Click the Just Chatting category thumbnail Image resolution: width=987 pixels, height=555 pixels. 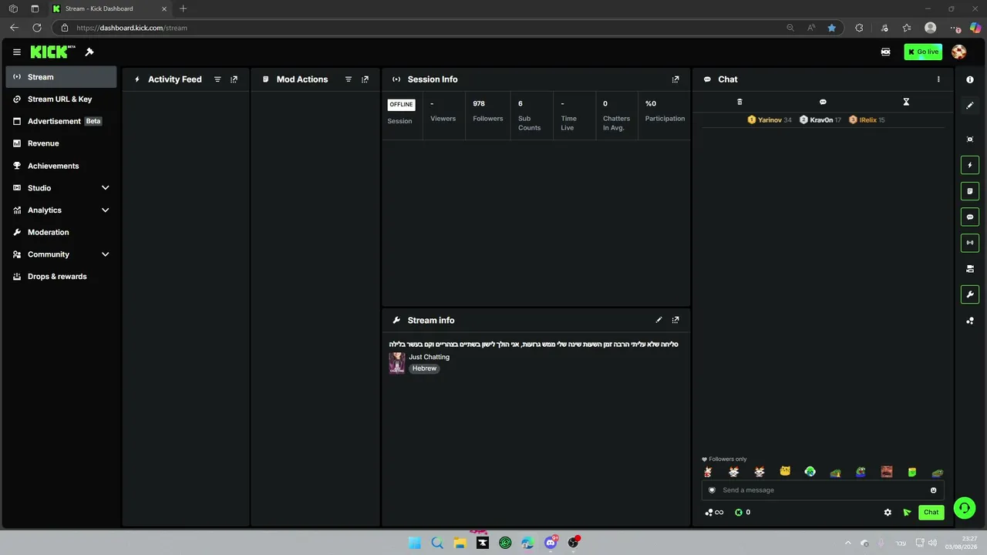(397, 363)
